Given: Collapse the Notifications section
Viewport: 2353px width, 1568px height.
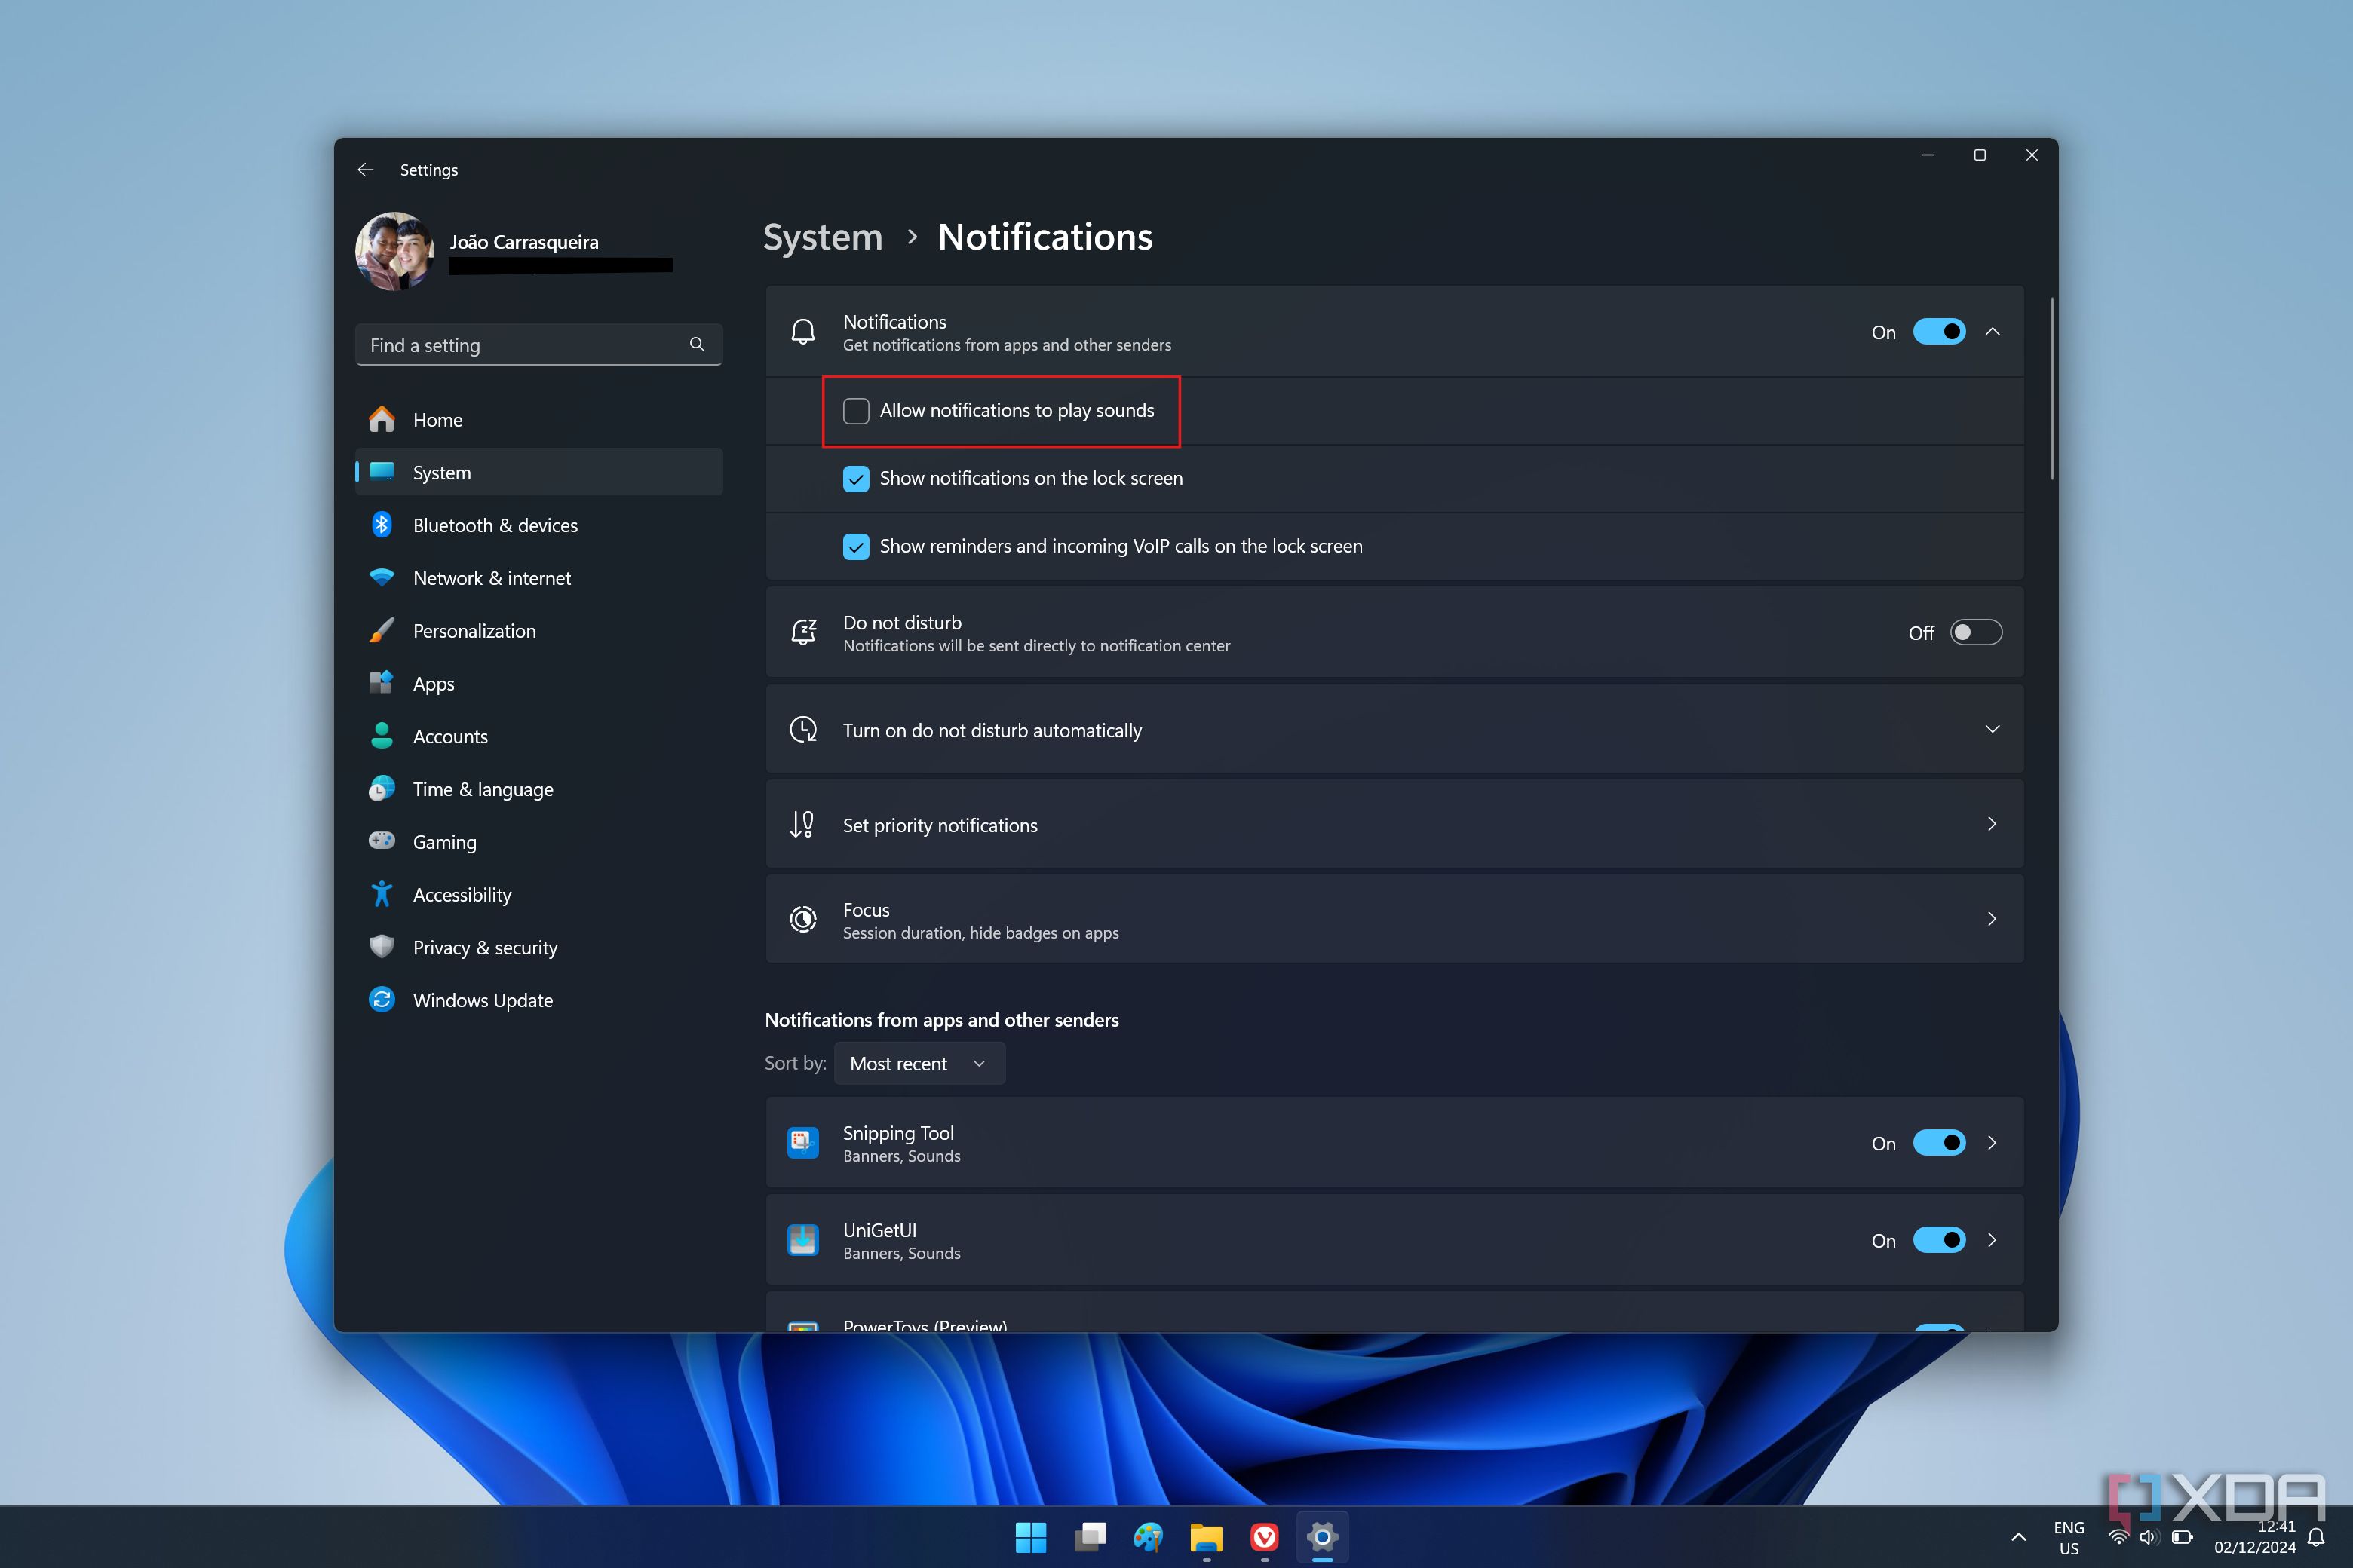Looking at the screenshot, I should pos(1993,331).
